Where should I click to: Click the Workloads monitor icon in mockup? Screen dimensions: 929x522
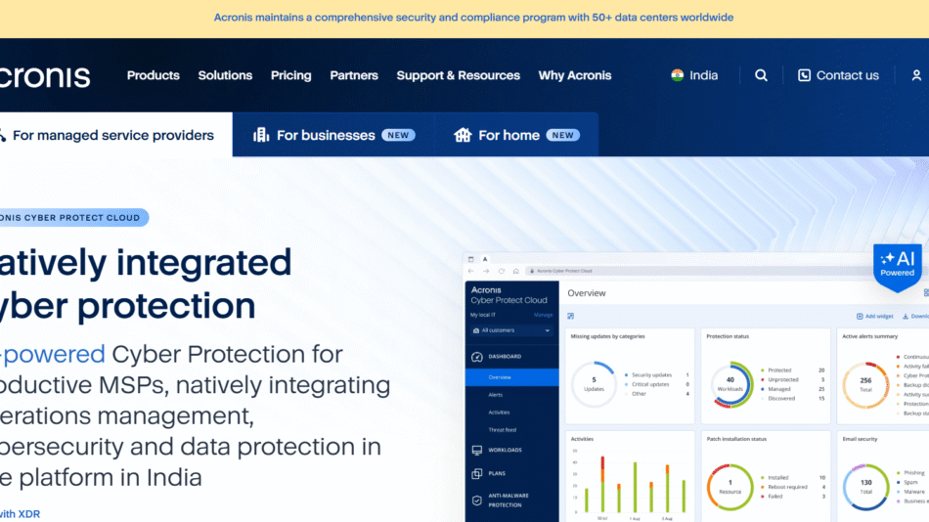pyautogui.click(x=477, y=451)
